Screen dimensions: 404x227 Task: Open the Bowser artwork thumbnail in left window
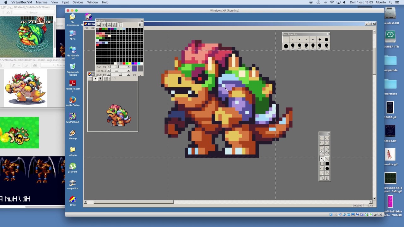pyautogui.click(x=25, y=88)
